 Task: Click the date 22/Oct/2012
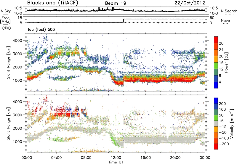[190, 3]
